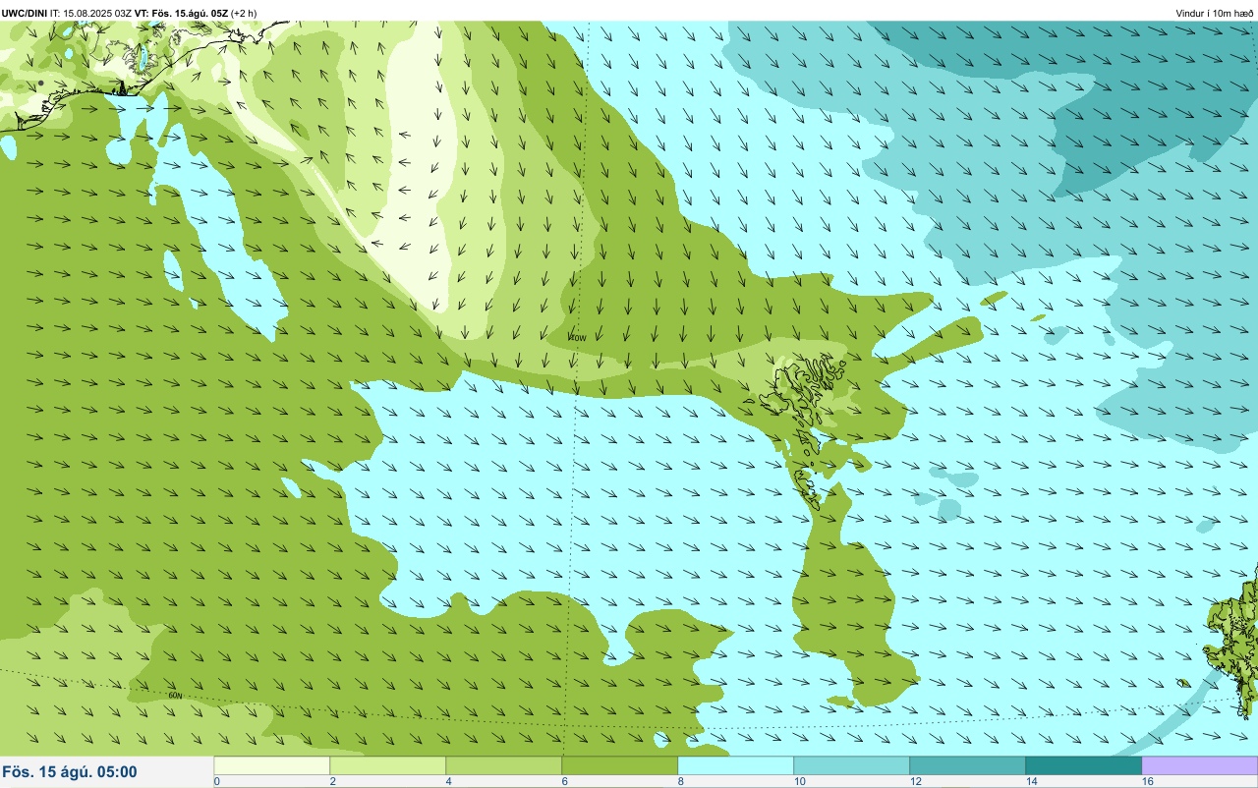The image size is (1258, 788).
Task: Click the legend value '4'
Action: pyautogui.click(x=448, y=781)
